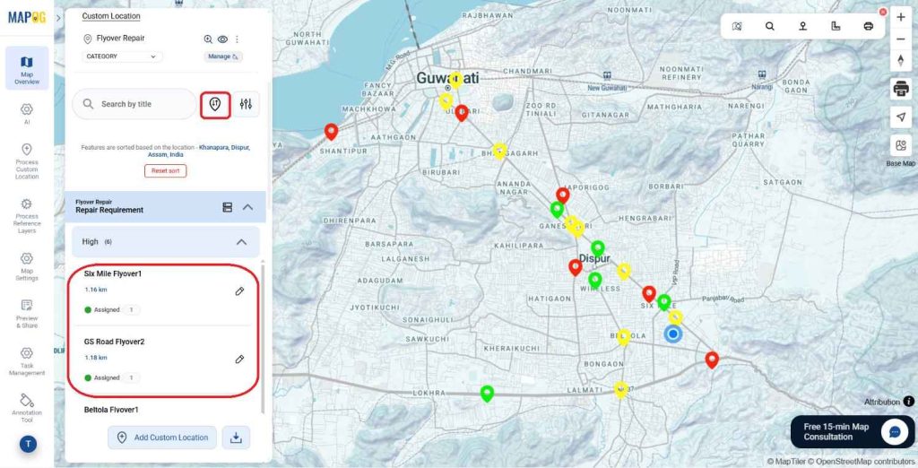Click zoom-to-layer magnifier beside Flyover Repair
This screenshot has width=918, height=468.
tap(208, 39)
